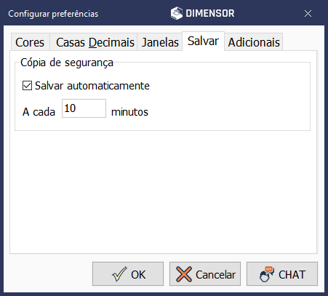Viewport: 328px width, 296px height.
Task: Confirm preferences with the OK button
Action: coord(128,274)
